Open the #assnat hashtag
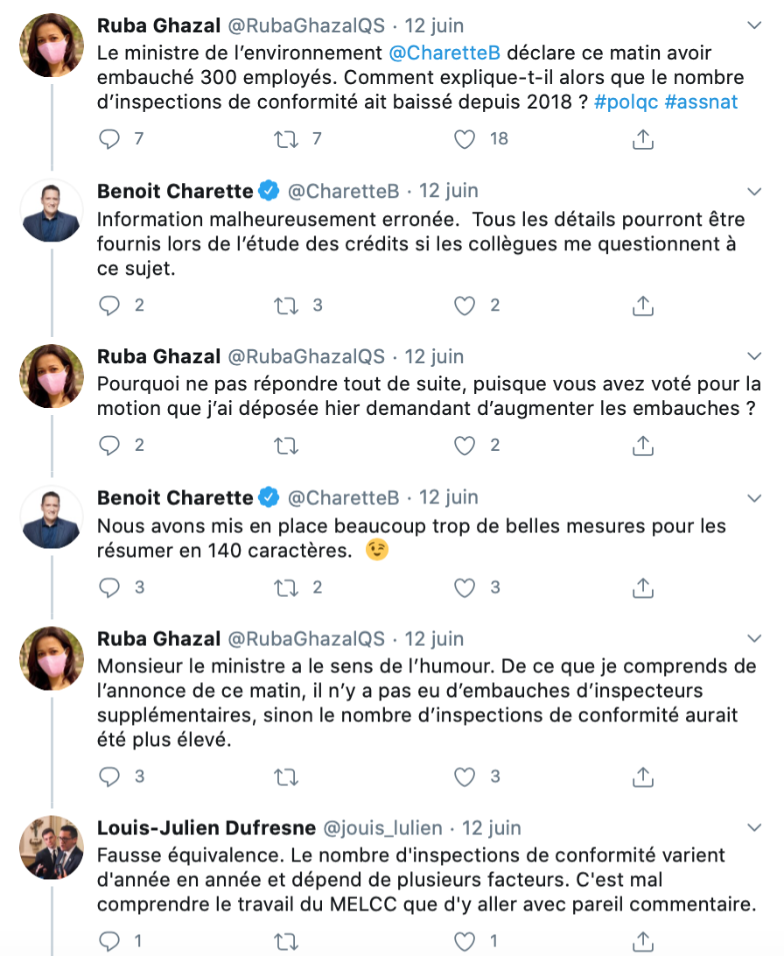This screenshot has width=784, height=956. point(701,102)
